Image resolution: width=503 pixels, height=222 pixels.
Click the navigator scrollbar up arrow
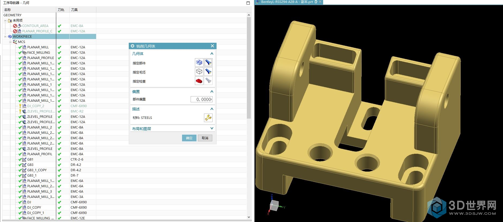tap(249, 15)
